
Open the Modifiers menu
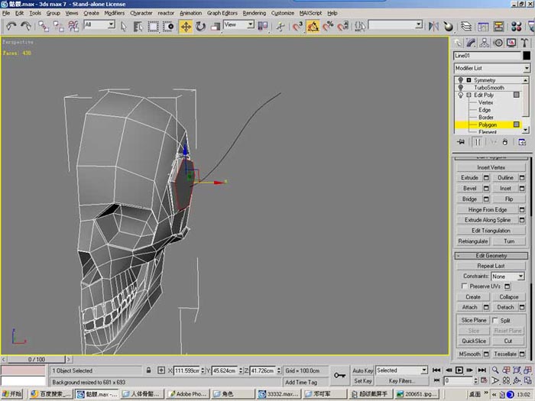[115, 13]
